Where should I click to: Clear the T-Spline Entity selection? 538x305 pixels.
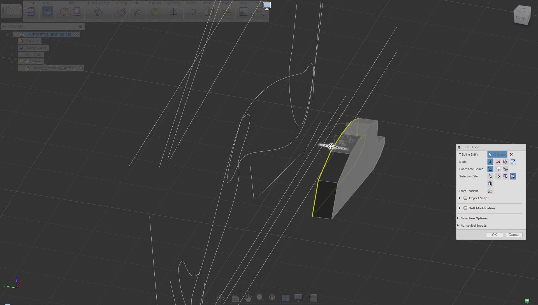click(511, 154)
